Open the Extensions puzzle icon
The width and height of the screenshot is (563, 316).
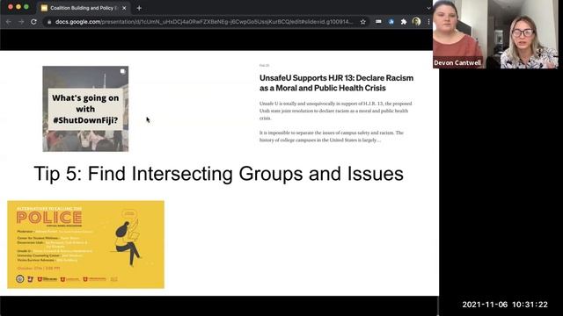coord(404,22)
